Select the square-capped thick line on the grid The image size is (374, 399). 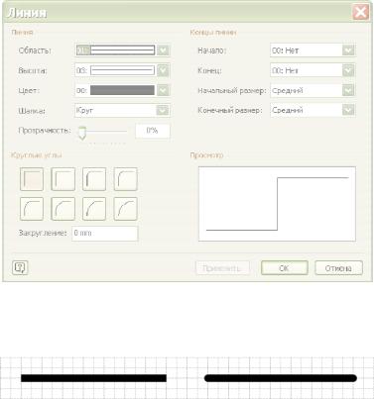coord(93,378)
